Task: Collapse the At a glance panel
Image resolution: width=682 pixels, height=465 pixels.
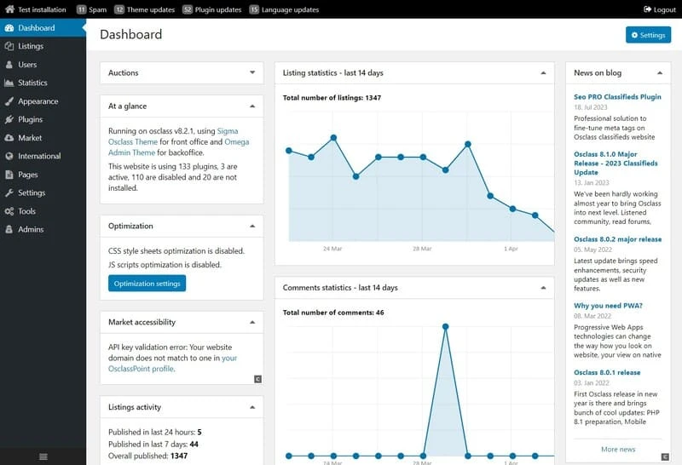Action: point(252,106)
